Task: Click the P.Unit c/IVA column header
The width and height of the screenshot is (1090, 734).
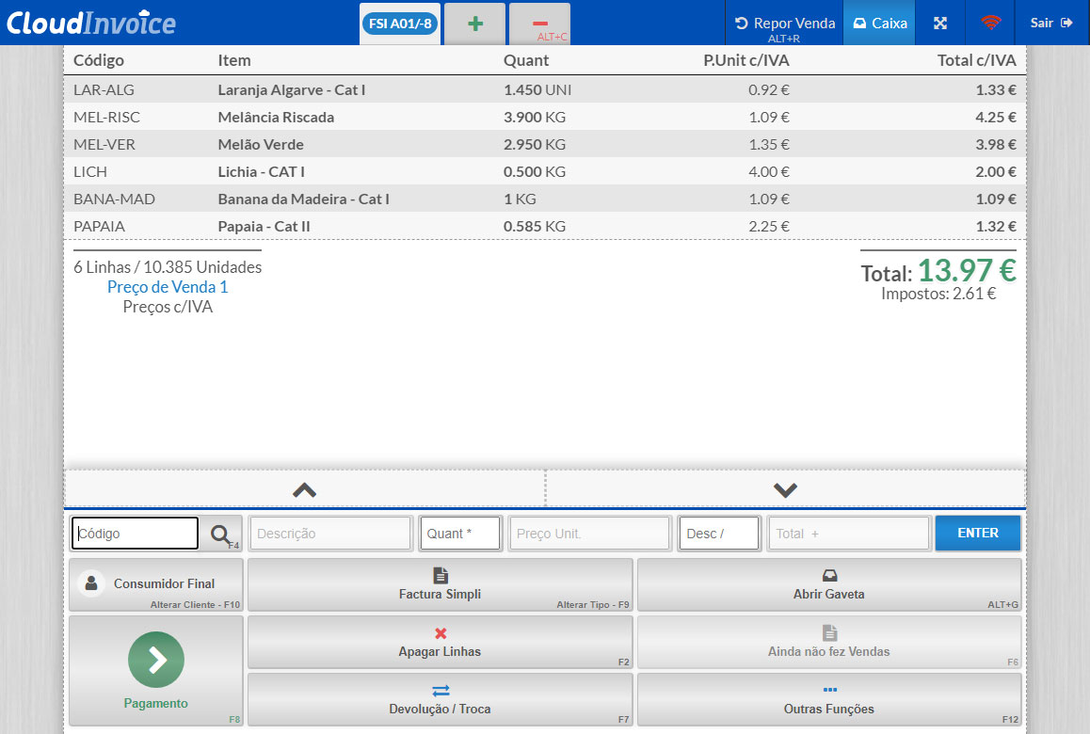Action: pos(745,60)
